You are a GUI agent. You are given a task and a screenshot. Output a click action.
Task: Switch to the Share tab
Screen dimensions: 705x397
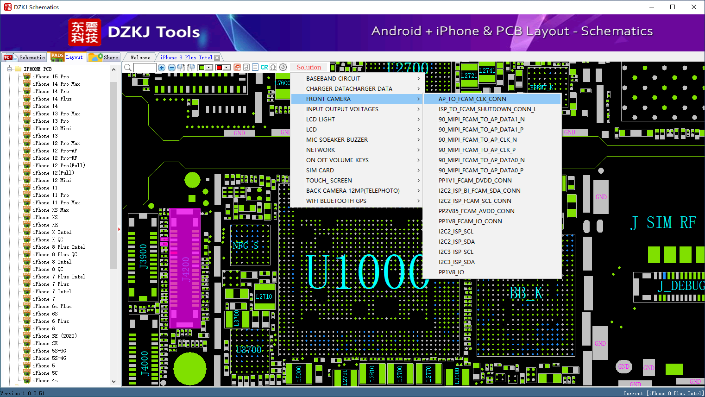104,57
